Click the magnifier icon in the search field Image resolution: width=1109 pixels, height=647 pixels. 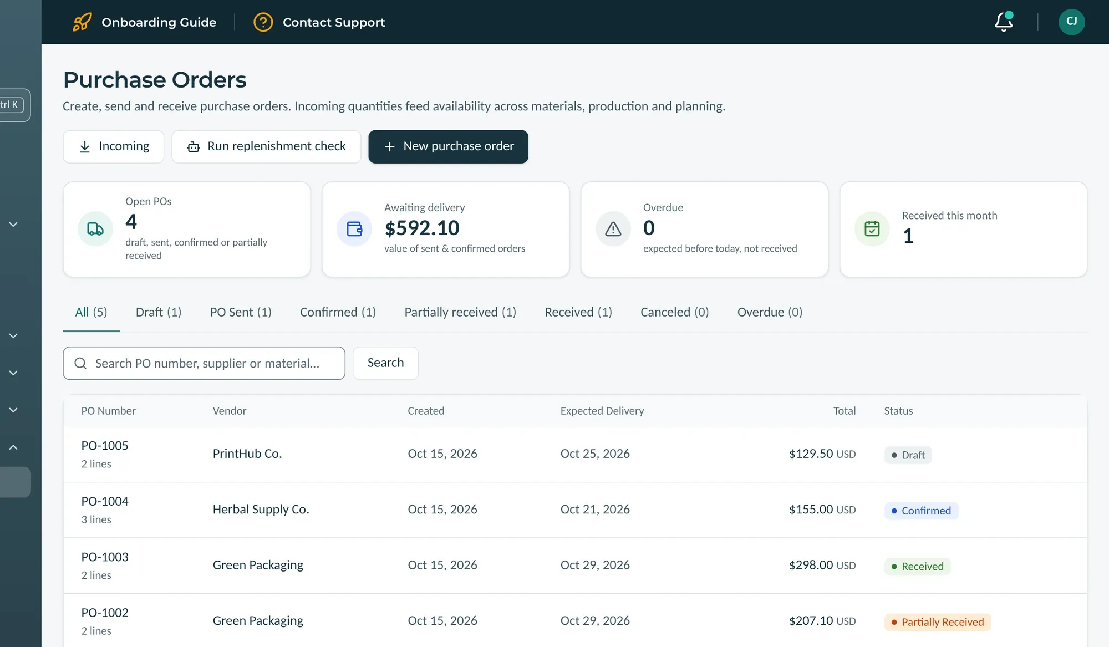80,363
